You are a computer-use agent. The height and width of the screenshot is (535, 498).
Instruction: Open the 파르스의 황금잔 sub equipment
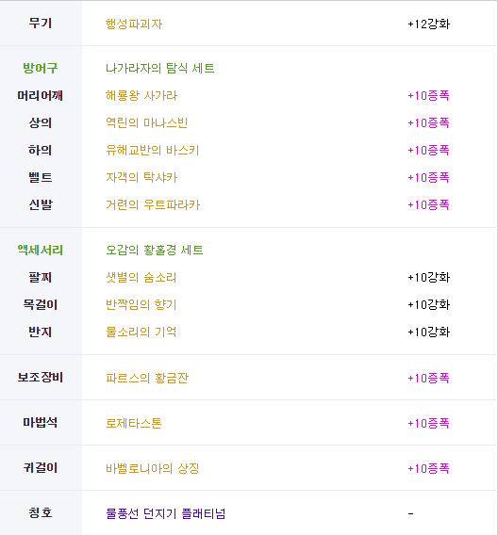pos(147,378)
